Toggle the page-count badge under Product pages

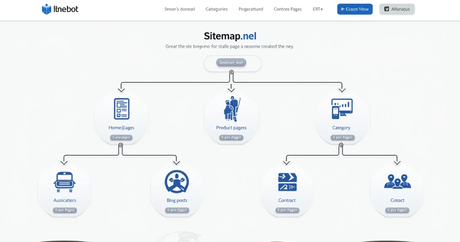point(231,138)
